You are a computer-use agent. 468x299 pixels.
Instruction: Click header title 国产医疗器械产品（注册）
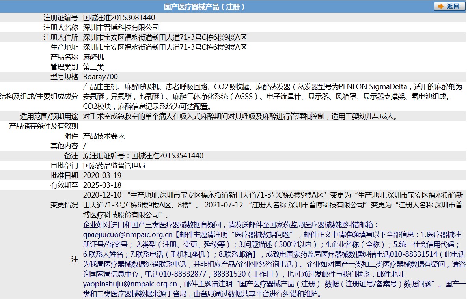[205, 7]
